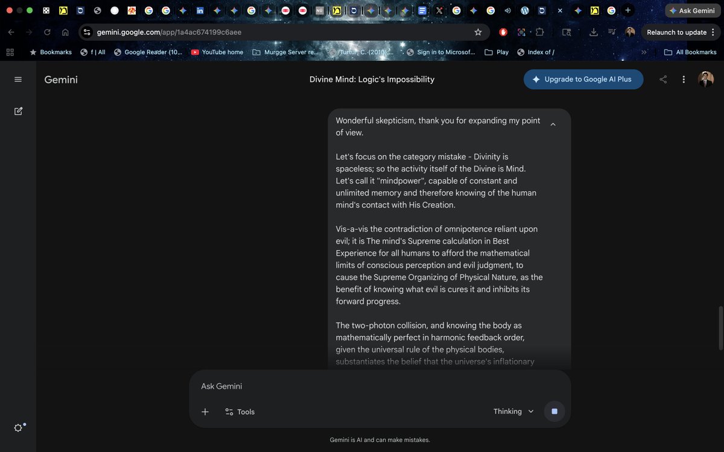724x452 pixels.
Task: Switch to the WordPress tab
Action: (x=525, y=11)
